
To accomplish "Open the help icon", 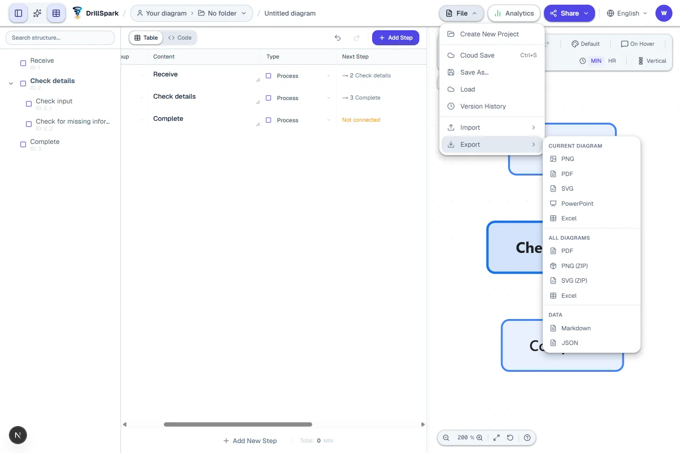I will 527,437.
